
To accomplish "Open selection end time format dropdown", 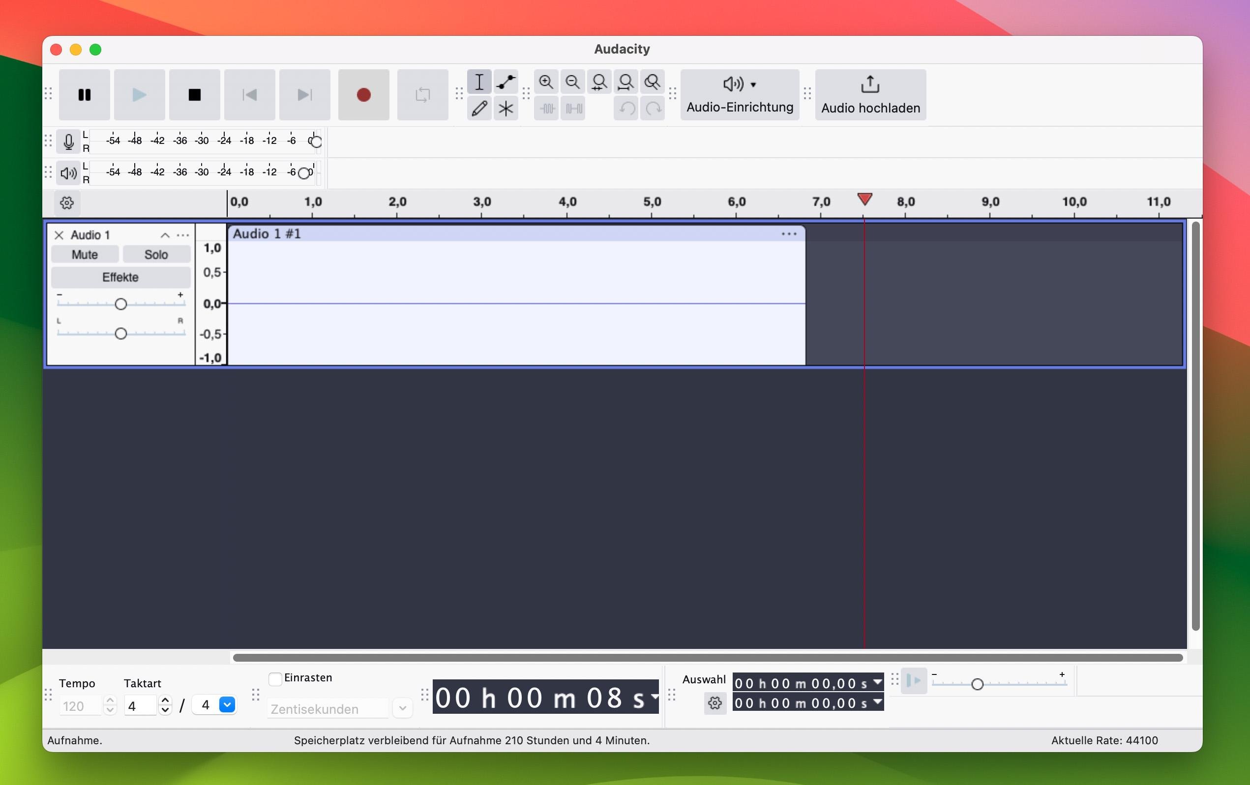I will click(x=877, y=701).
